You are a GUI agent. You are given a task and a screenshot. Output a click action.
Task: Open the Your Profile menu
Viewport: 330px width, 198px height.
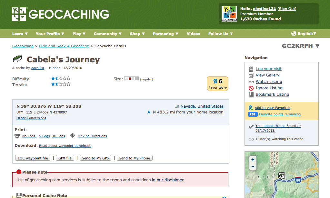coord(50,33)
